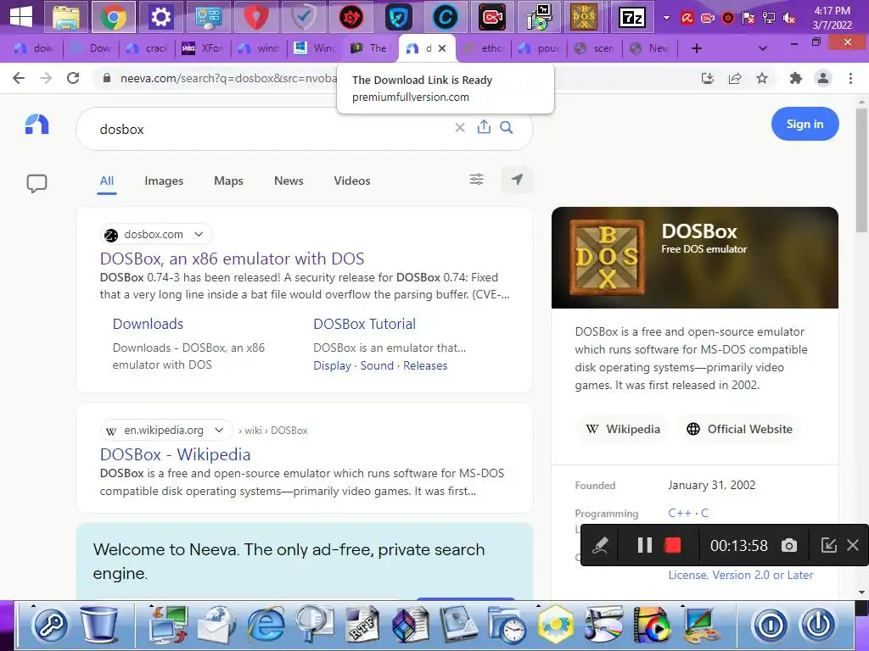The width and height of the screenshot is (869, 651).
Task: Switch to the Videos tab
Action: point(352,181)
